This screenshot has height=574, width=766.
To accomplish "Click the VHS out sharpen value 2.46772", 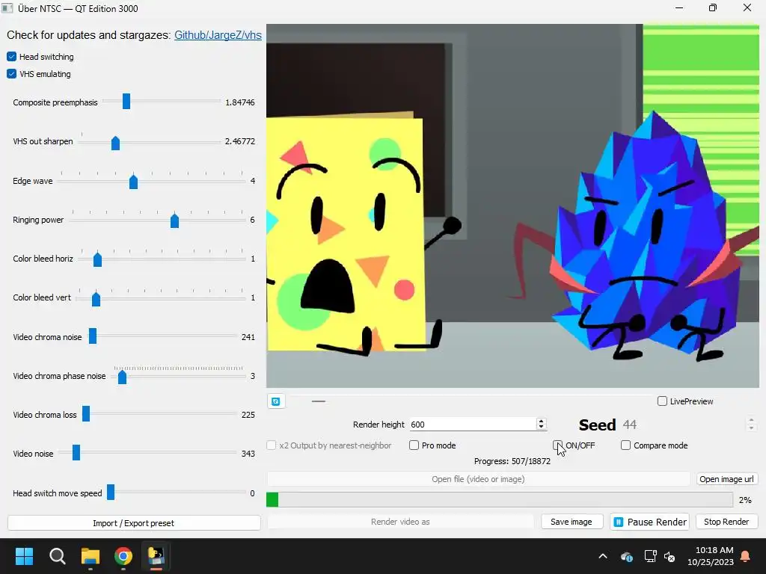I will click(x=240, y=141).
